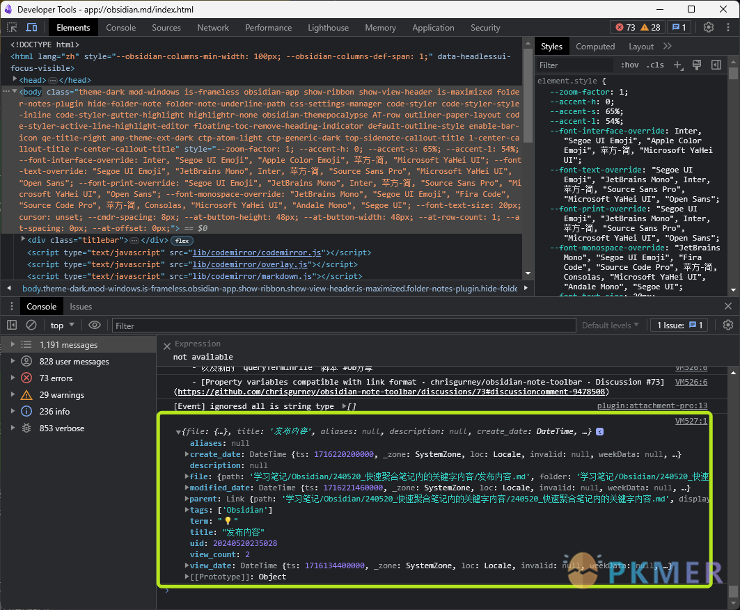The height and width of the screenshot is (610, 740).
Task: Open the top JavaScript context dropdown
Action: (62, 326)
